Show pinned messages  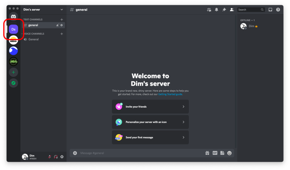click(x=224, y=10)
